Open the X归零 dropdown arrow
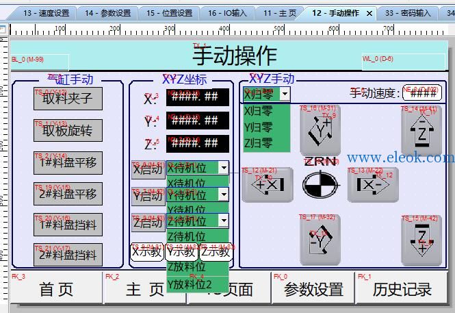This screenshot has height=313, width=455. pos(285,94)
